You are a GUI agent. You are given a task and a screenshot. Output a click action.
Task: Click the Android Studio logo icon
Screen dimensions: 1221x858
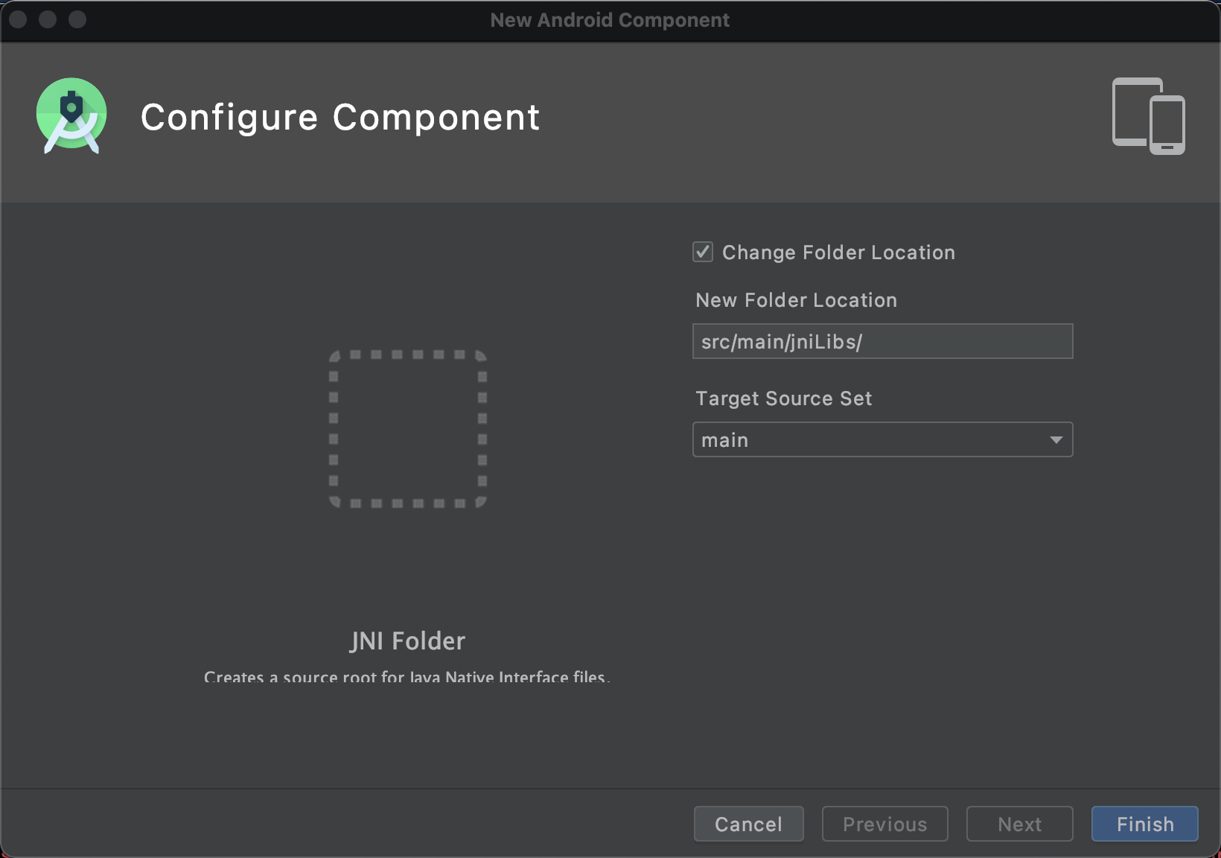click(71, 115)
